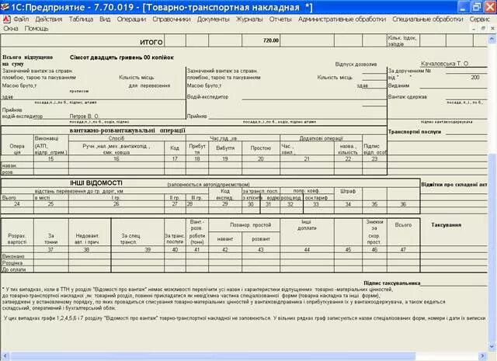This screenshot has width=497, height=361.
Task: Click the Вантаж одержав label
Action: (408, 97)
